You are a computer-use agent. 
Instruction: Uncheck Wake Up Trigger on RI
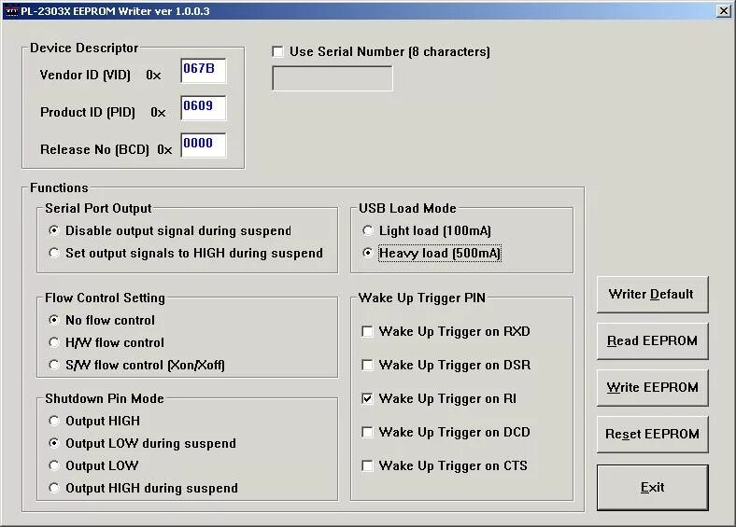point(367,398)
